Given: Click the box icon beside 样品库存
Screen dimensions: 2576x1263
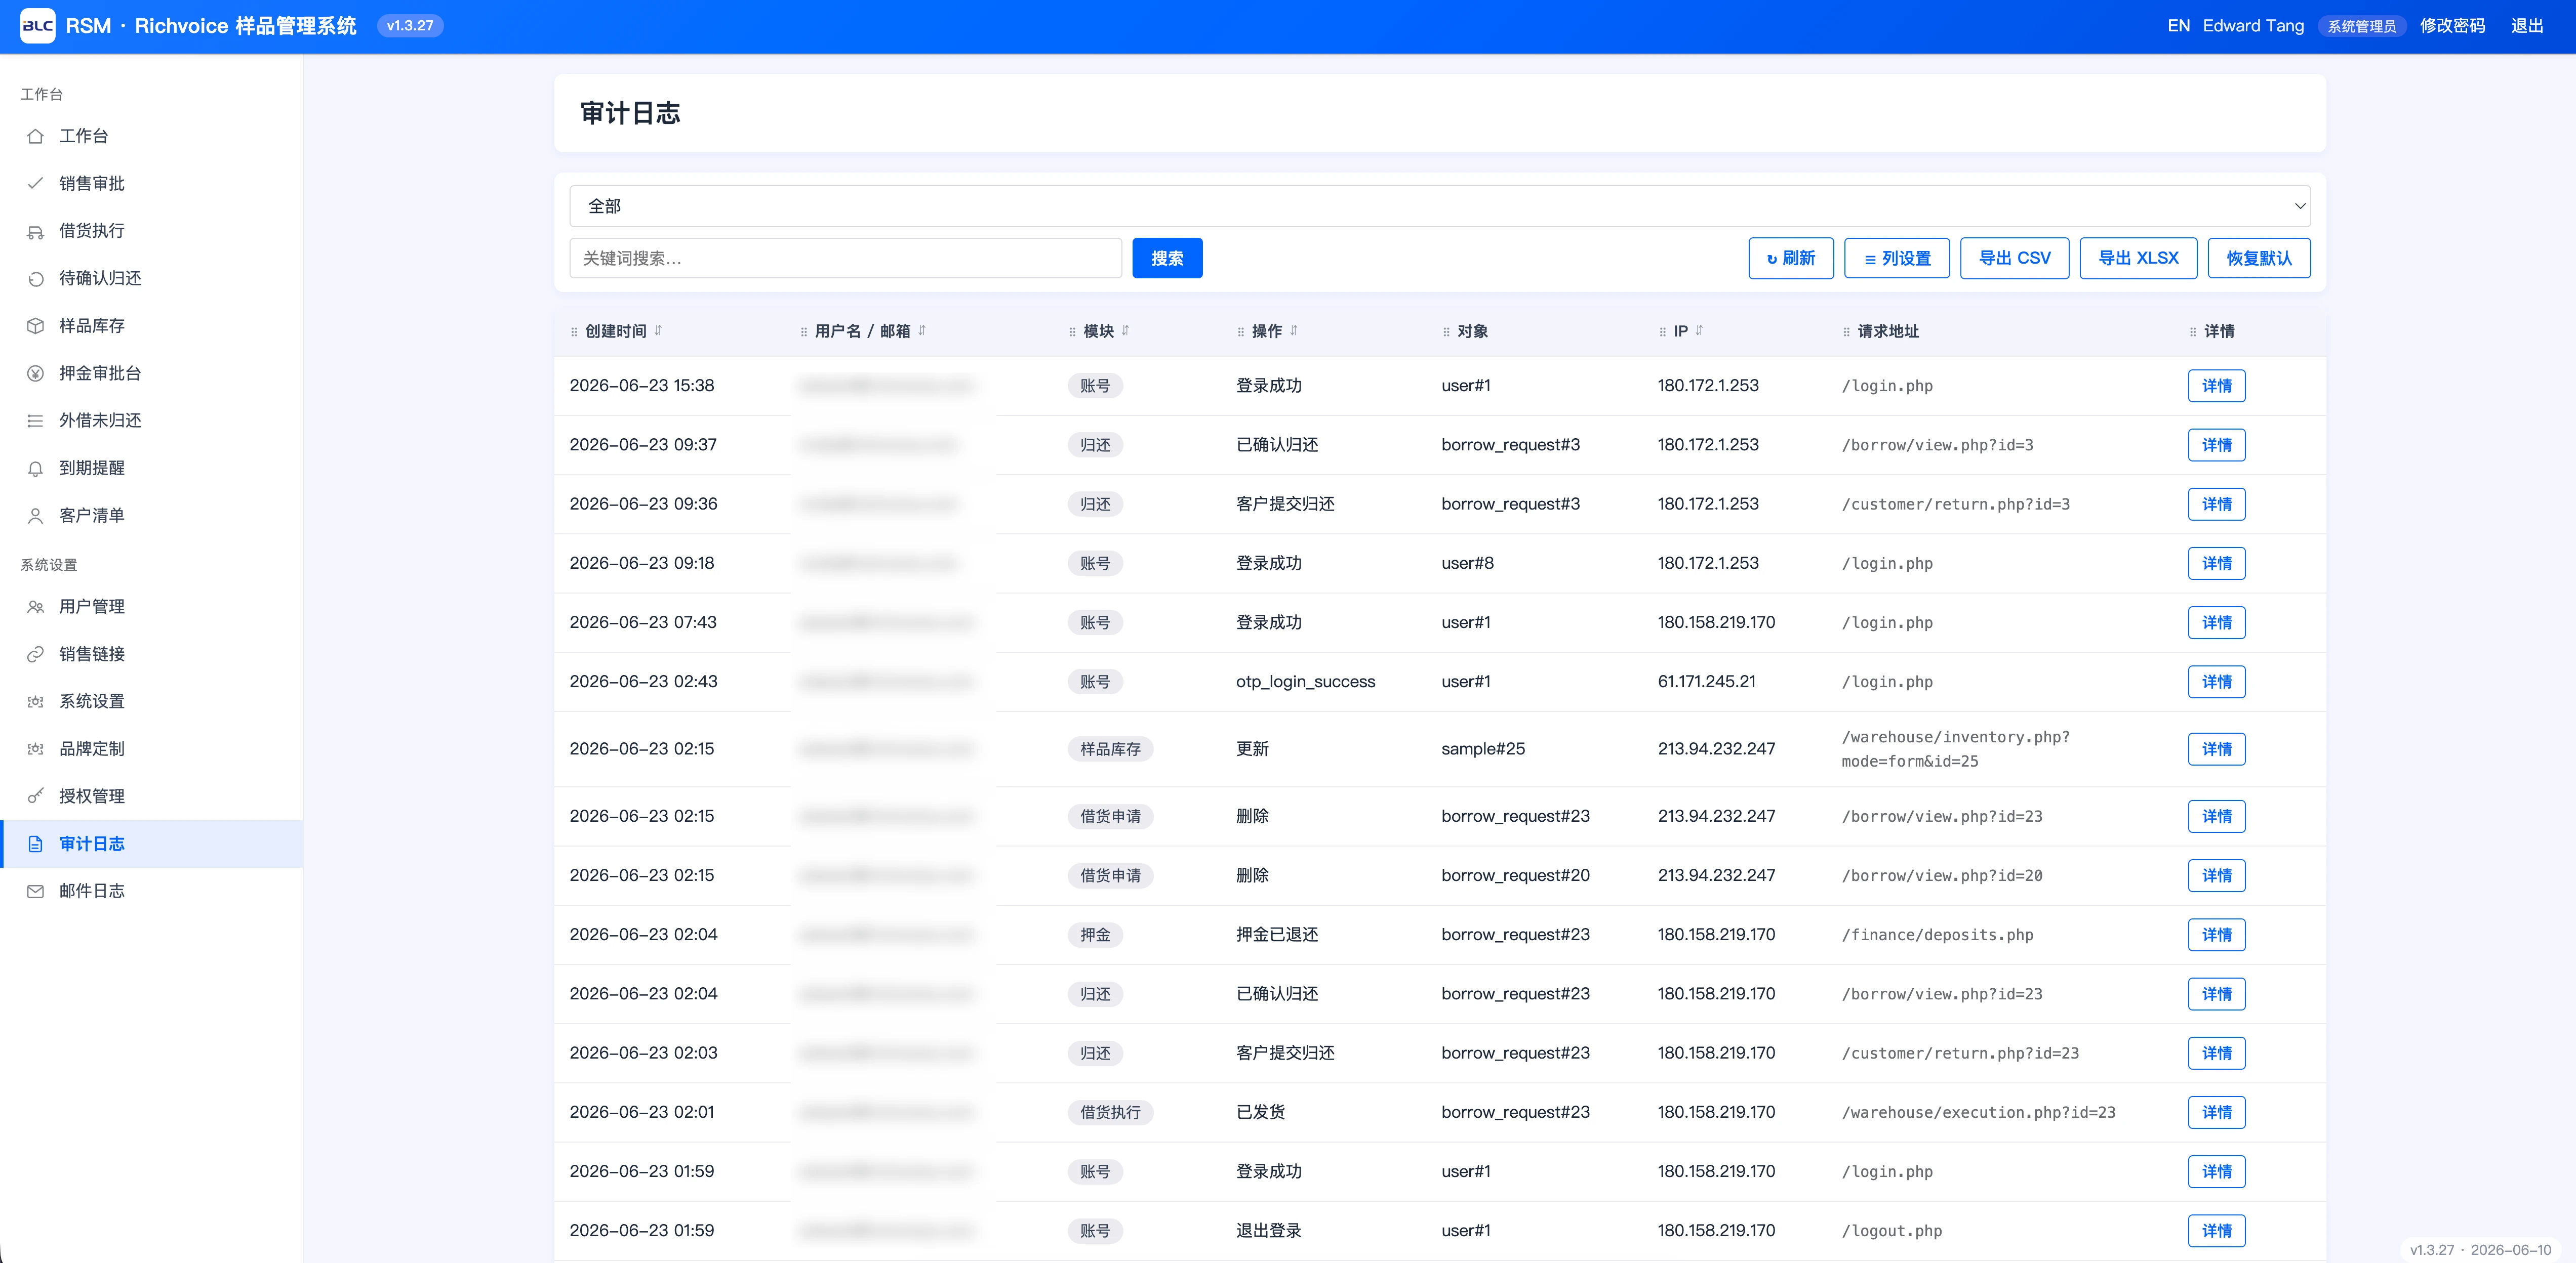Looking at the screenshot, I should (x=35, y=326).
